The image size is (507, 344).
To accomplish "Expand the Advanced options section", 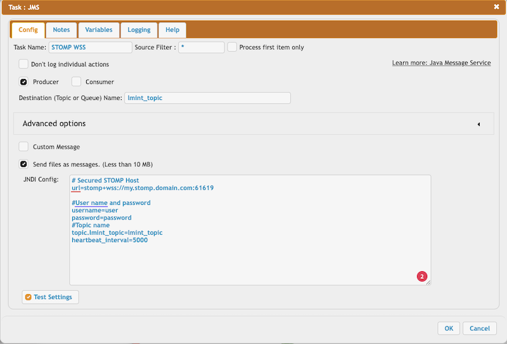I will [x=253, y=123].
